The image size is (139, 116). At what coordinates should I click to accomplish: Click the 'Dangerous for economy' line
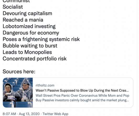point(31,33)
